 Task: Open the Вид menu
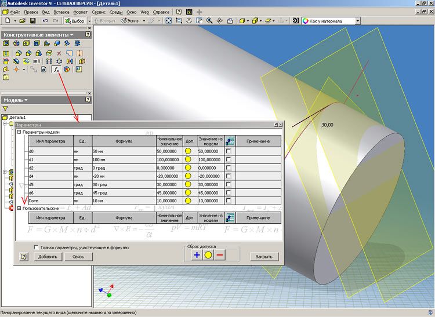point(46,12)
